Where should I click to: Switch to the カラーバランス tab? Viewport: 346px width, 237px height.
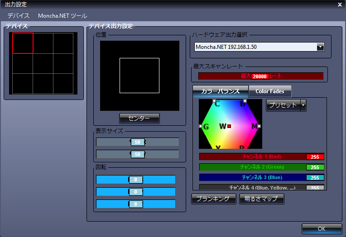[220, 91]
